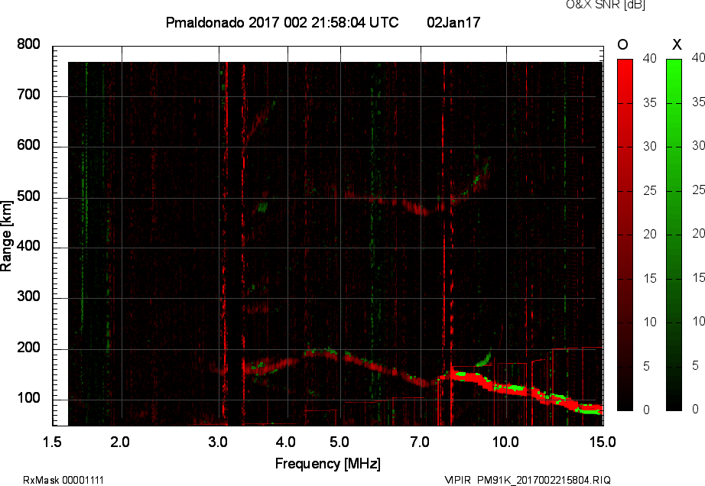Click the 100 range axis label

click(x=28, y=398)
